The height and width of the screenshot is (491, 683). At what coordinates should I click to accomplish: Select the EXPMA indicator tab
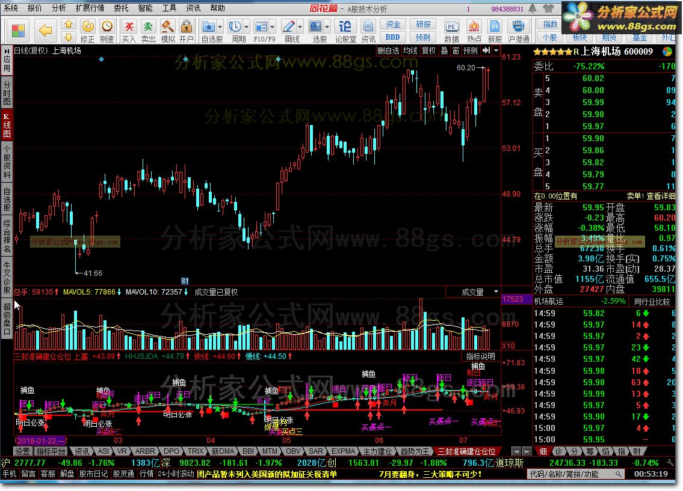343,451
